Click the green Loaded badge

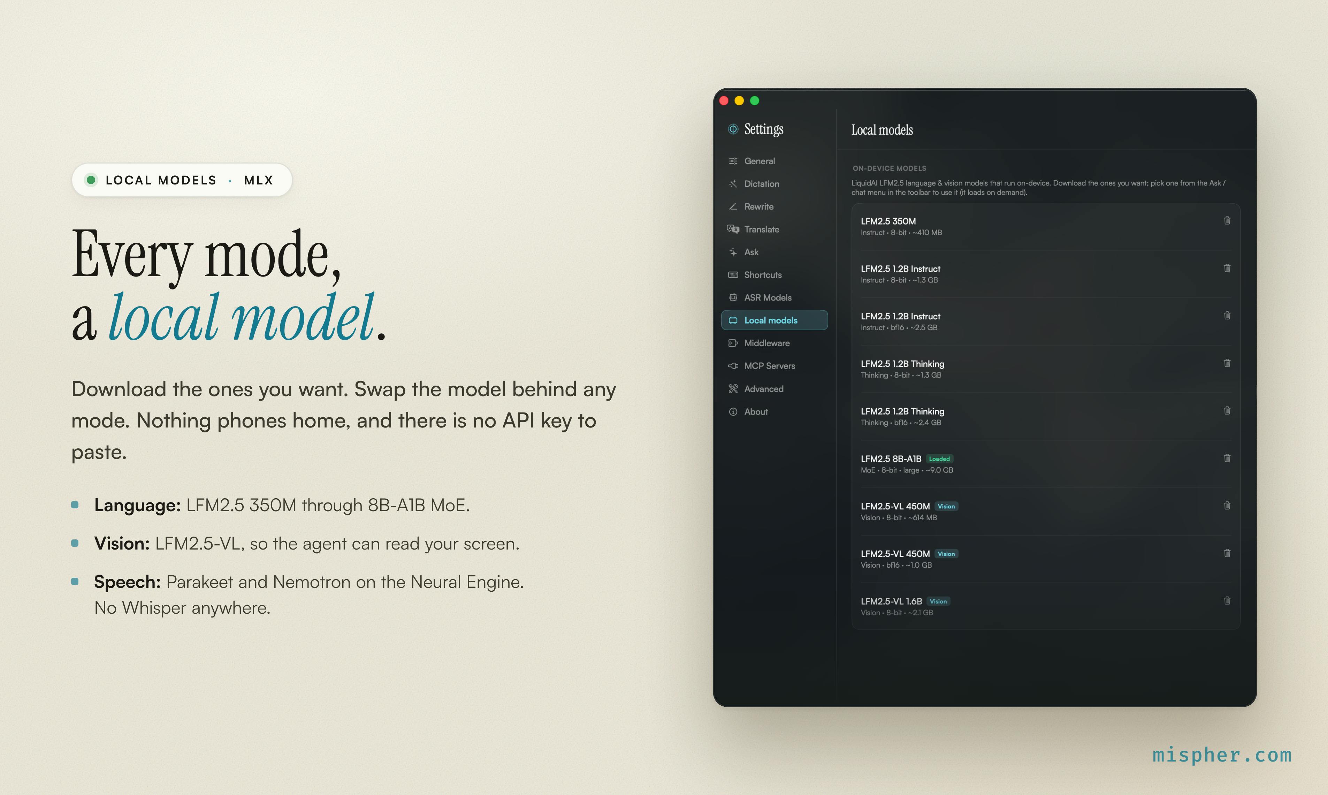point(939,459)
